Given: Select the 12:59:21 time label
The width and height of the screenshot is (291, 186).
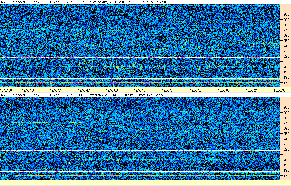Looking at the screenshot, I should click(x=252, y=90).
